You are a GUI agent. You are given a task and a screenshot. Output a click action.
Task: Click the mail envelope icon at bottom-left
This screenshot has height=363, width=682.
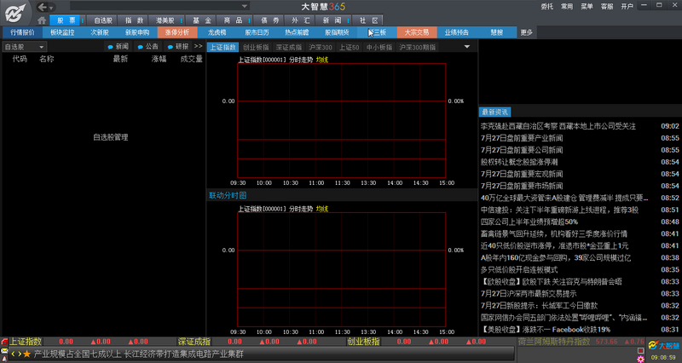[x=4, y=351]
